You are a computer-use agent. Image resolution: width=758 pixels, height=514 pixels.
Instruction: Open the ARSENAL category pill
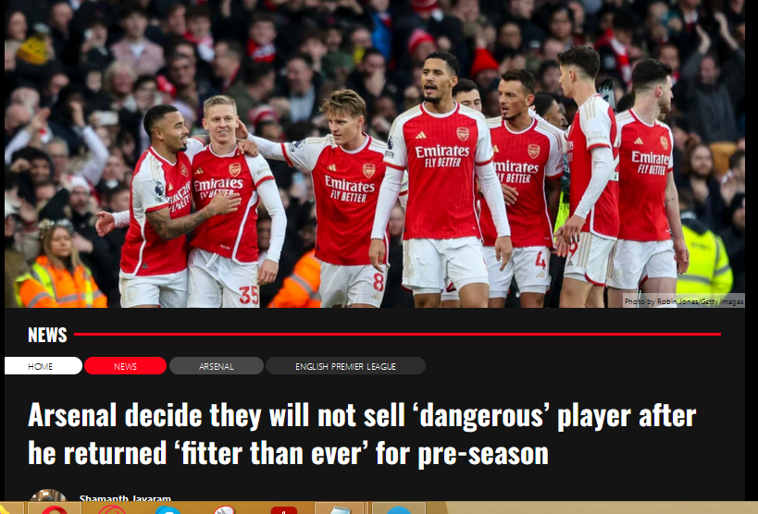point(216,366)
